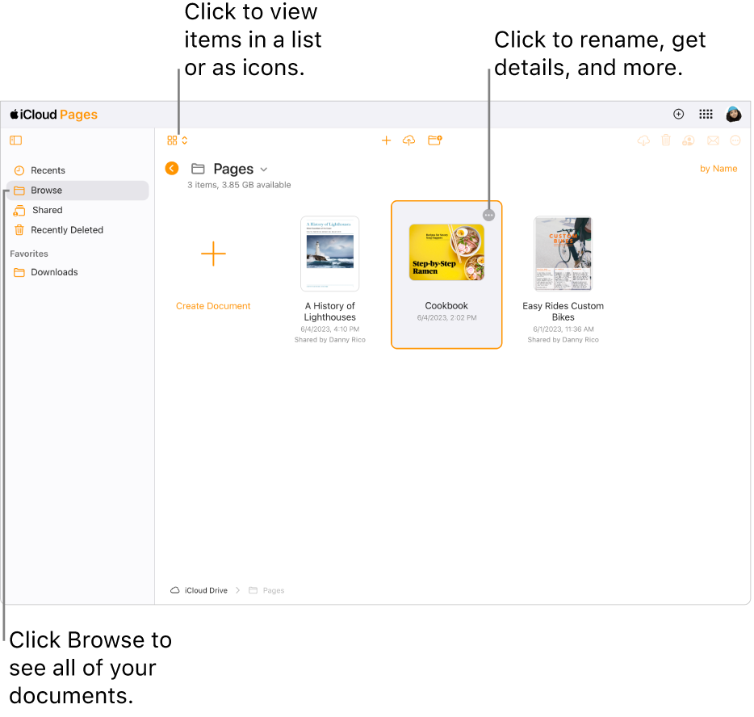Open the email document icon
Screen dimensions: 754x717
tap(712, 140)
